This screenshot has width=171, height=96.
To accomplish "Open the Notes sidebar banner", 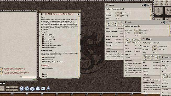I will 168,11.
